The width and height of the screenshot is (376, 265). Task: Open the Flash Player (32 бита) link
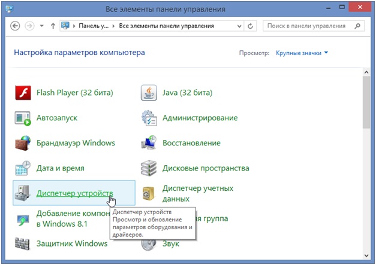pos(74,93)
